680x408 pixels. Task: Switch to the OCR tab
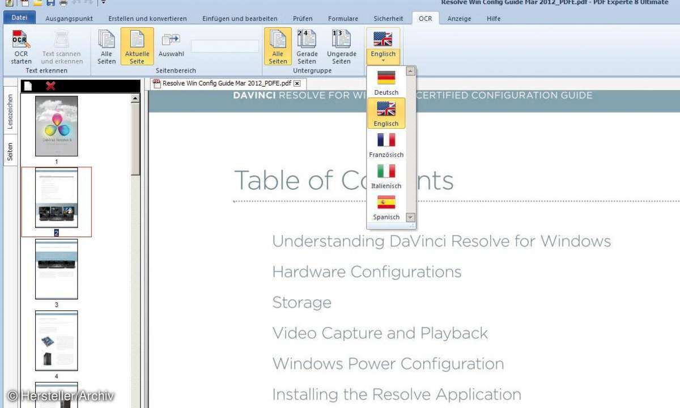coord(425,19)
